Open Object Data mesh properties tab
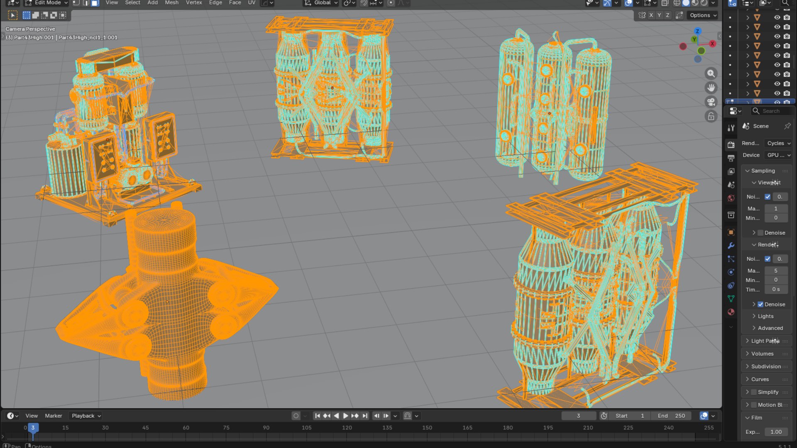Image resolution: width=797 pixels, height=448 pixels. click(x=731, y=299)
